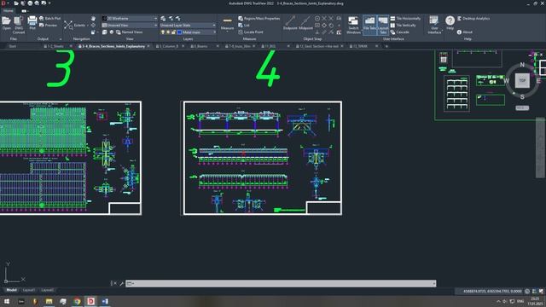546x307 pixels.
Task: Tile windows horizontally
Action: 405,18
